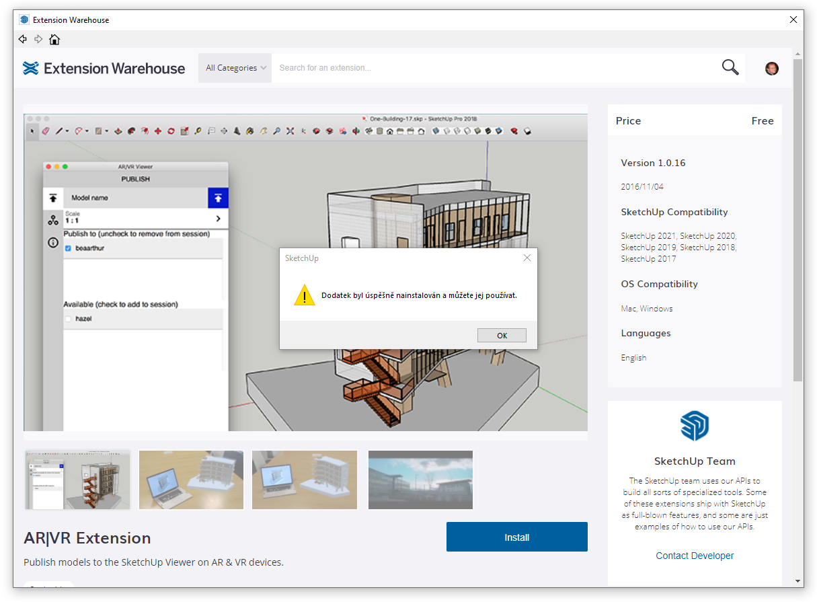Open the user profile avatar
Screen dimensions: 817x602
pos(771,68)
